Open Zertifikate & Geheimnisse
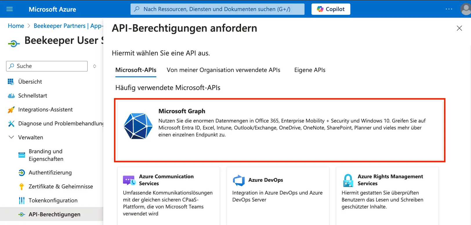 [61, 186]
